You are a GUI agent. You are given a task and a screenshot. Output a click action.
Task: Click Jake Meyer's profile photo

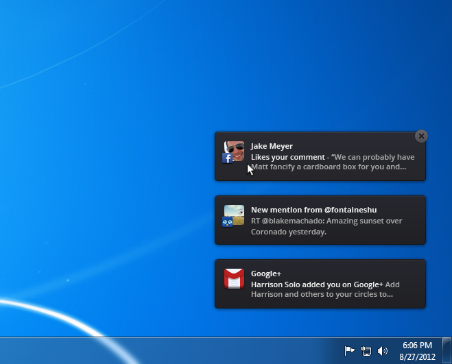tap(236, 149)
